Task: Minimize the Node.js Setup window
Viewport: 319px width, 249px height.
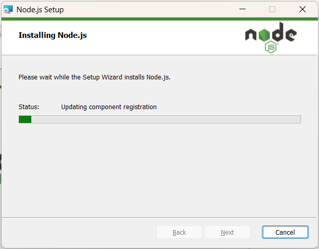Action: point(242,9)
